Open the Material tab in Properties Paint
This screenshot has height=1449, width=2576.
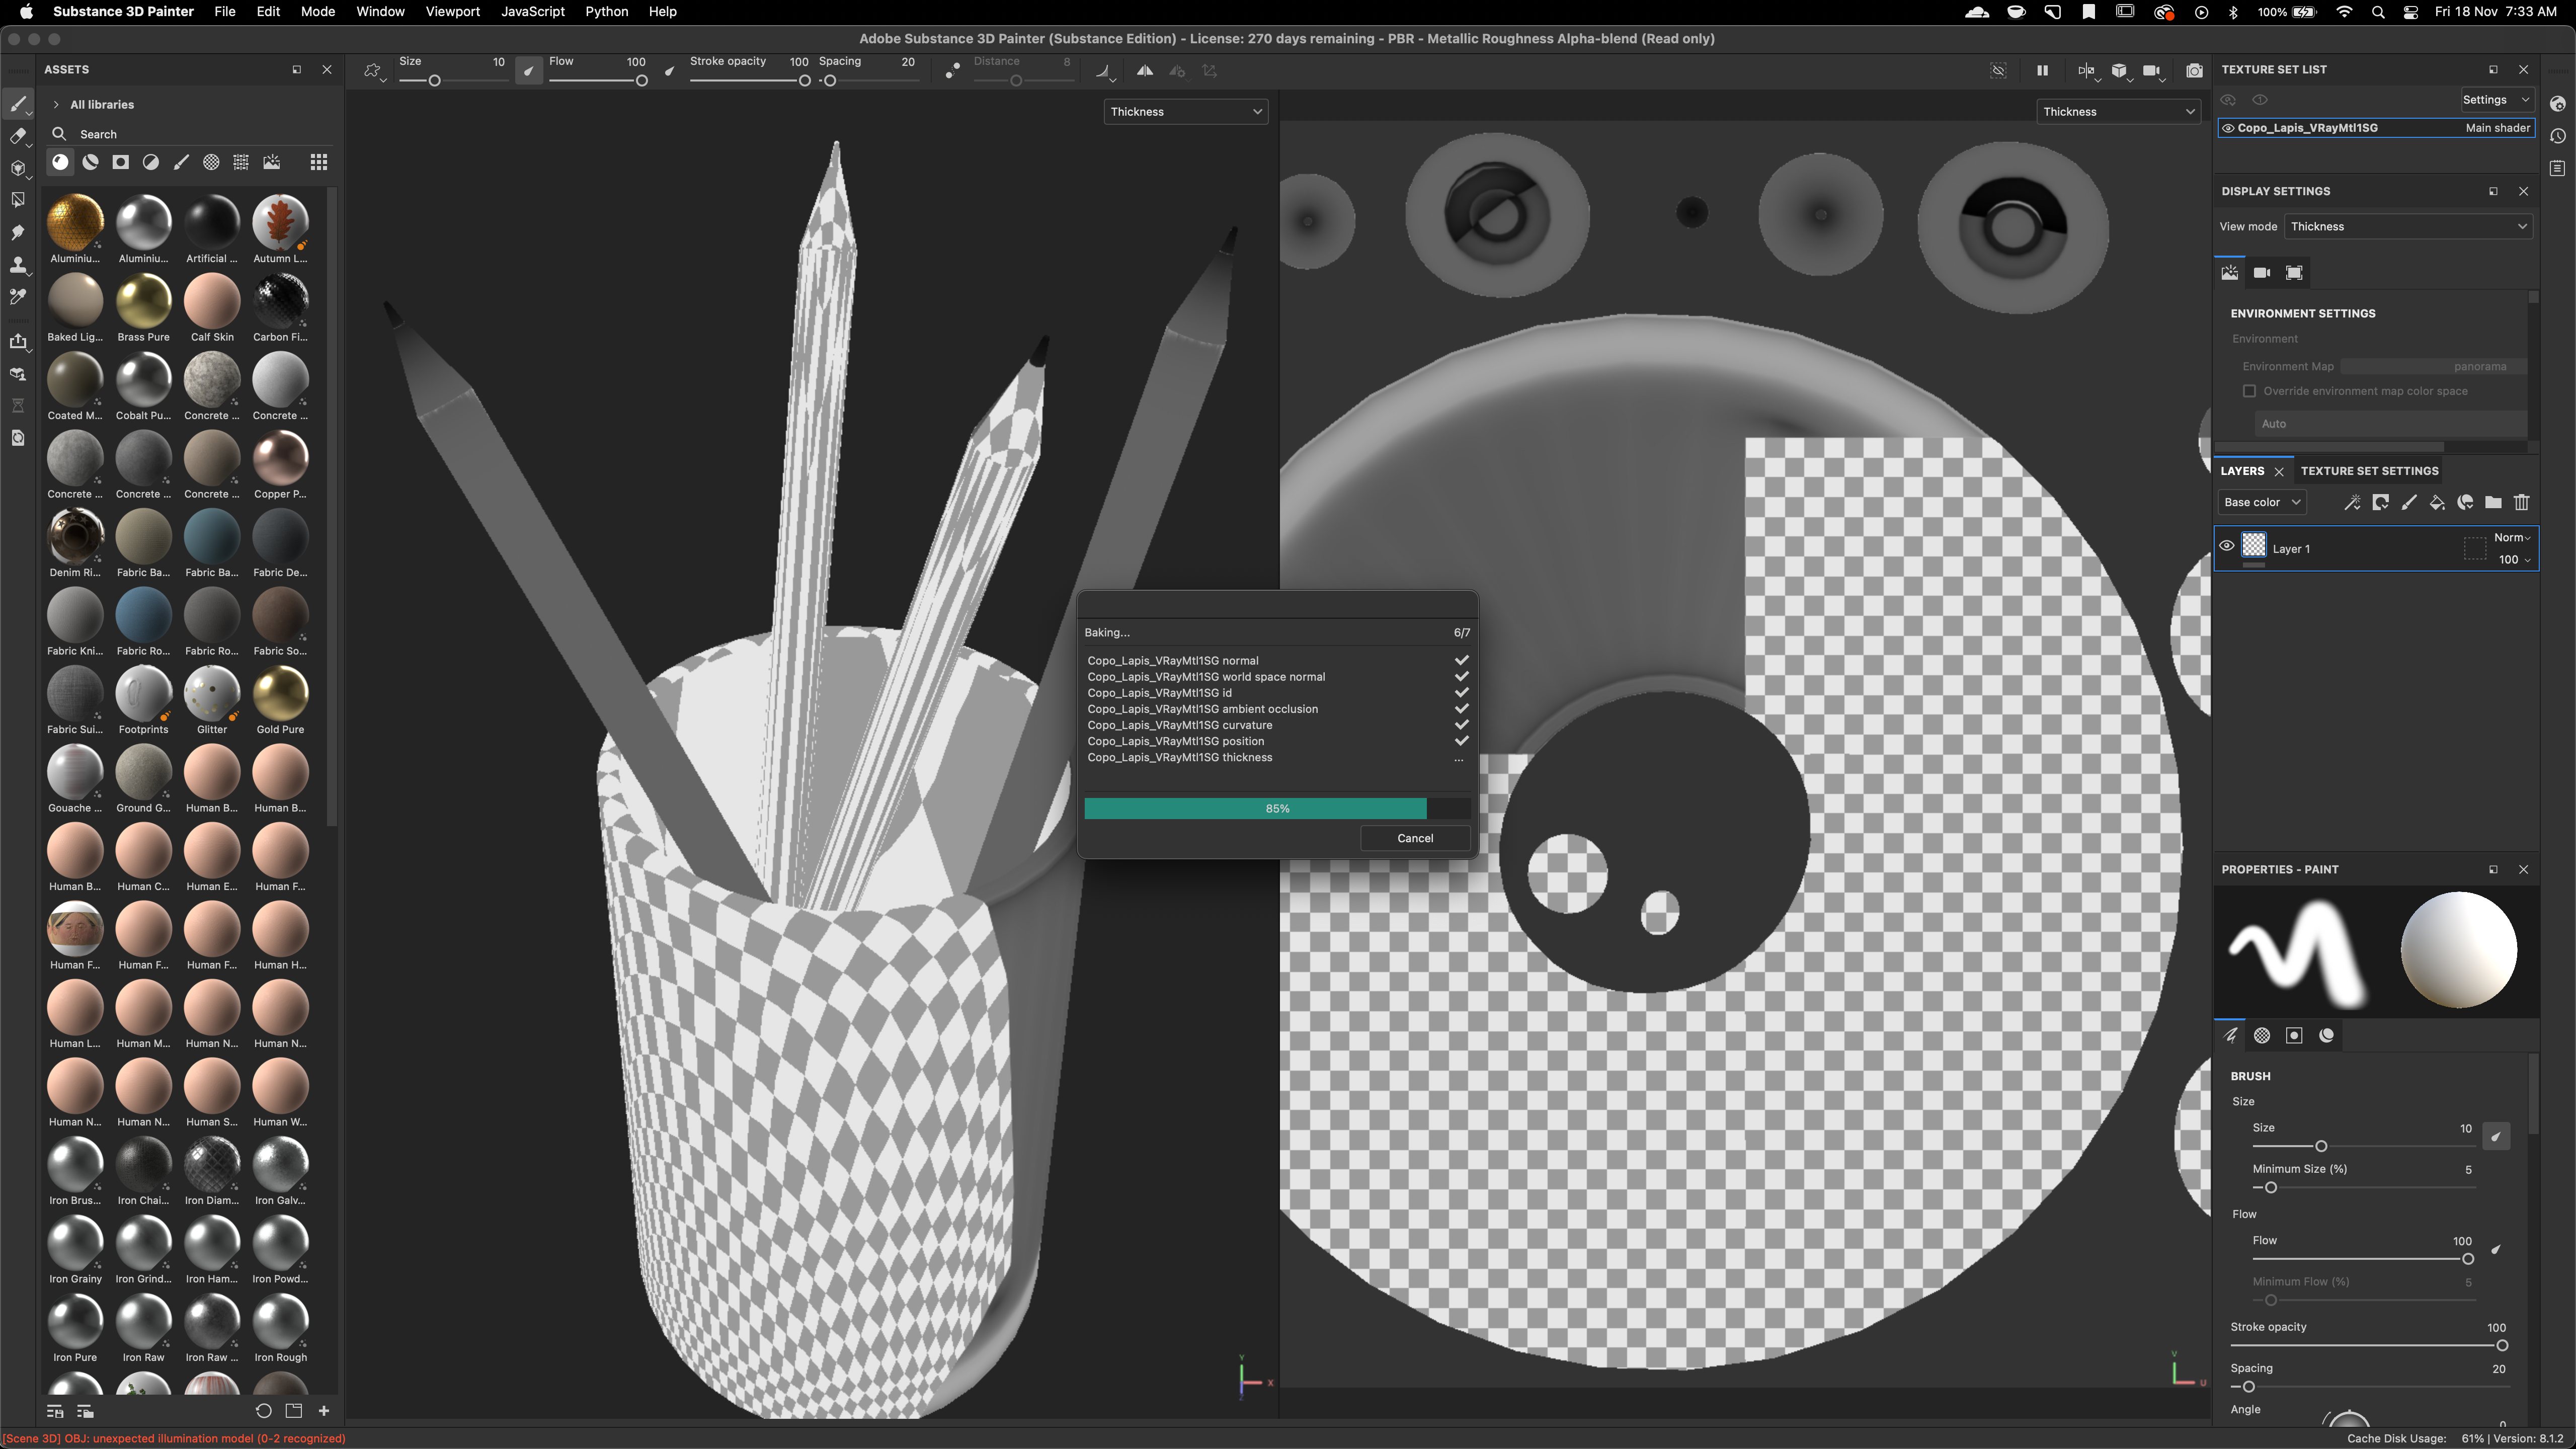tap(2327, 1035)
